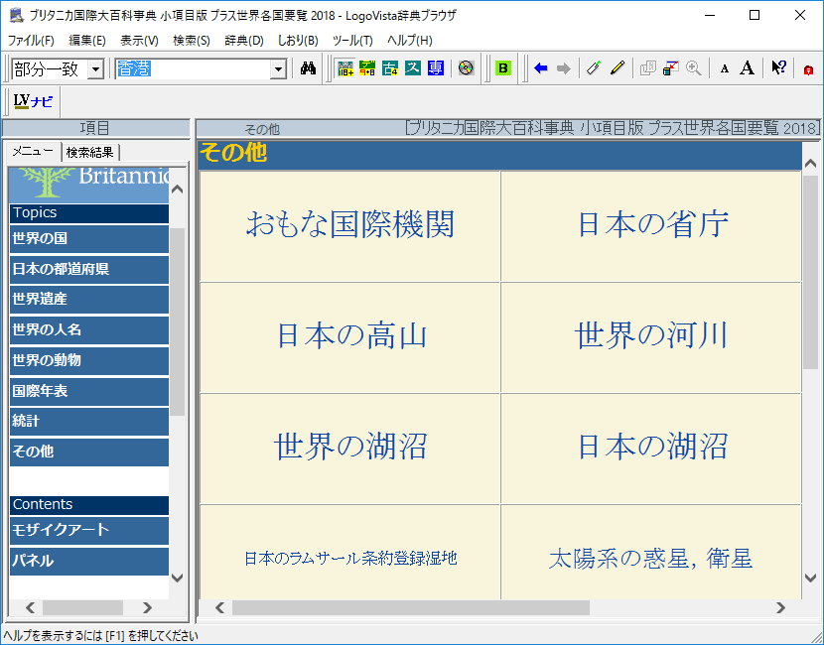Choose 世界の動物 in the sidebar
The height and width of the screenshot is (645, 824).
tap(89, 360)
